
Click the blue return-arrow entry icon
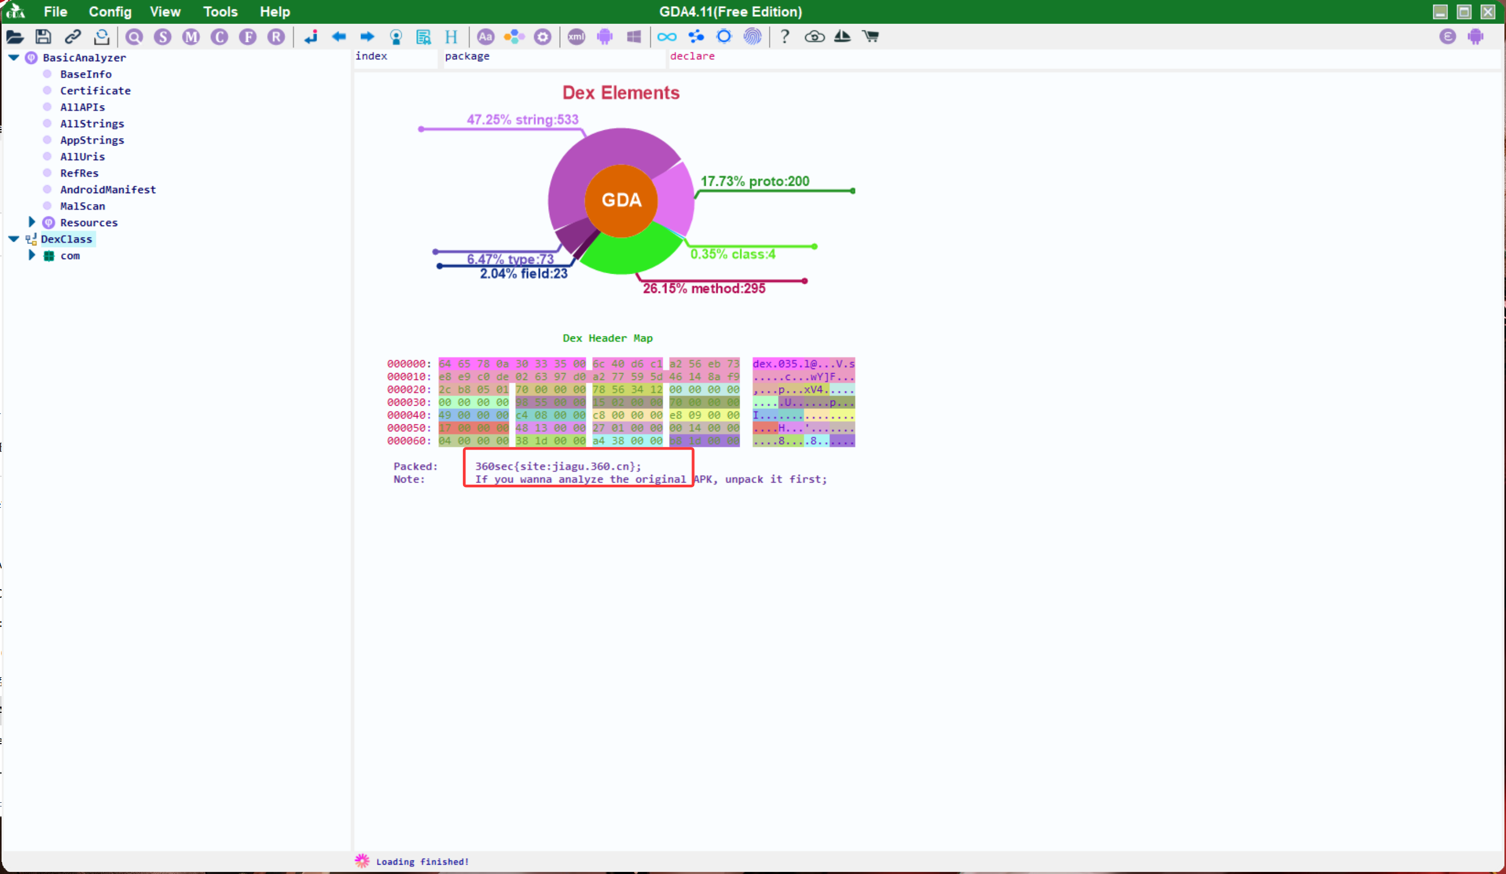(311, 37)
